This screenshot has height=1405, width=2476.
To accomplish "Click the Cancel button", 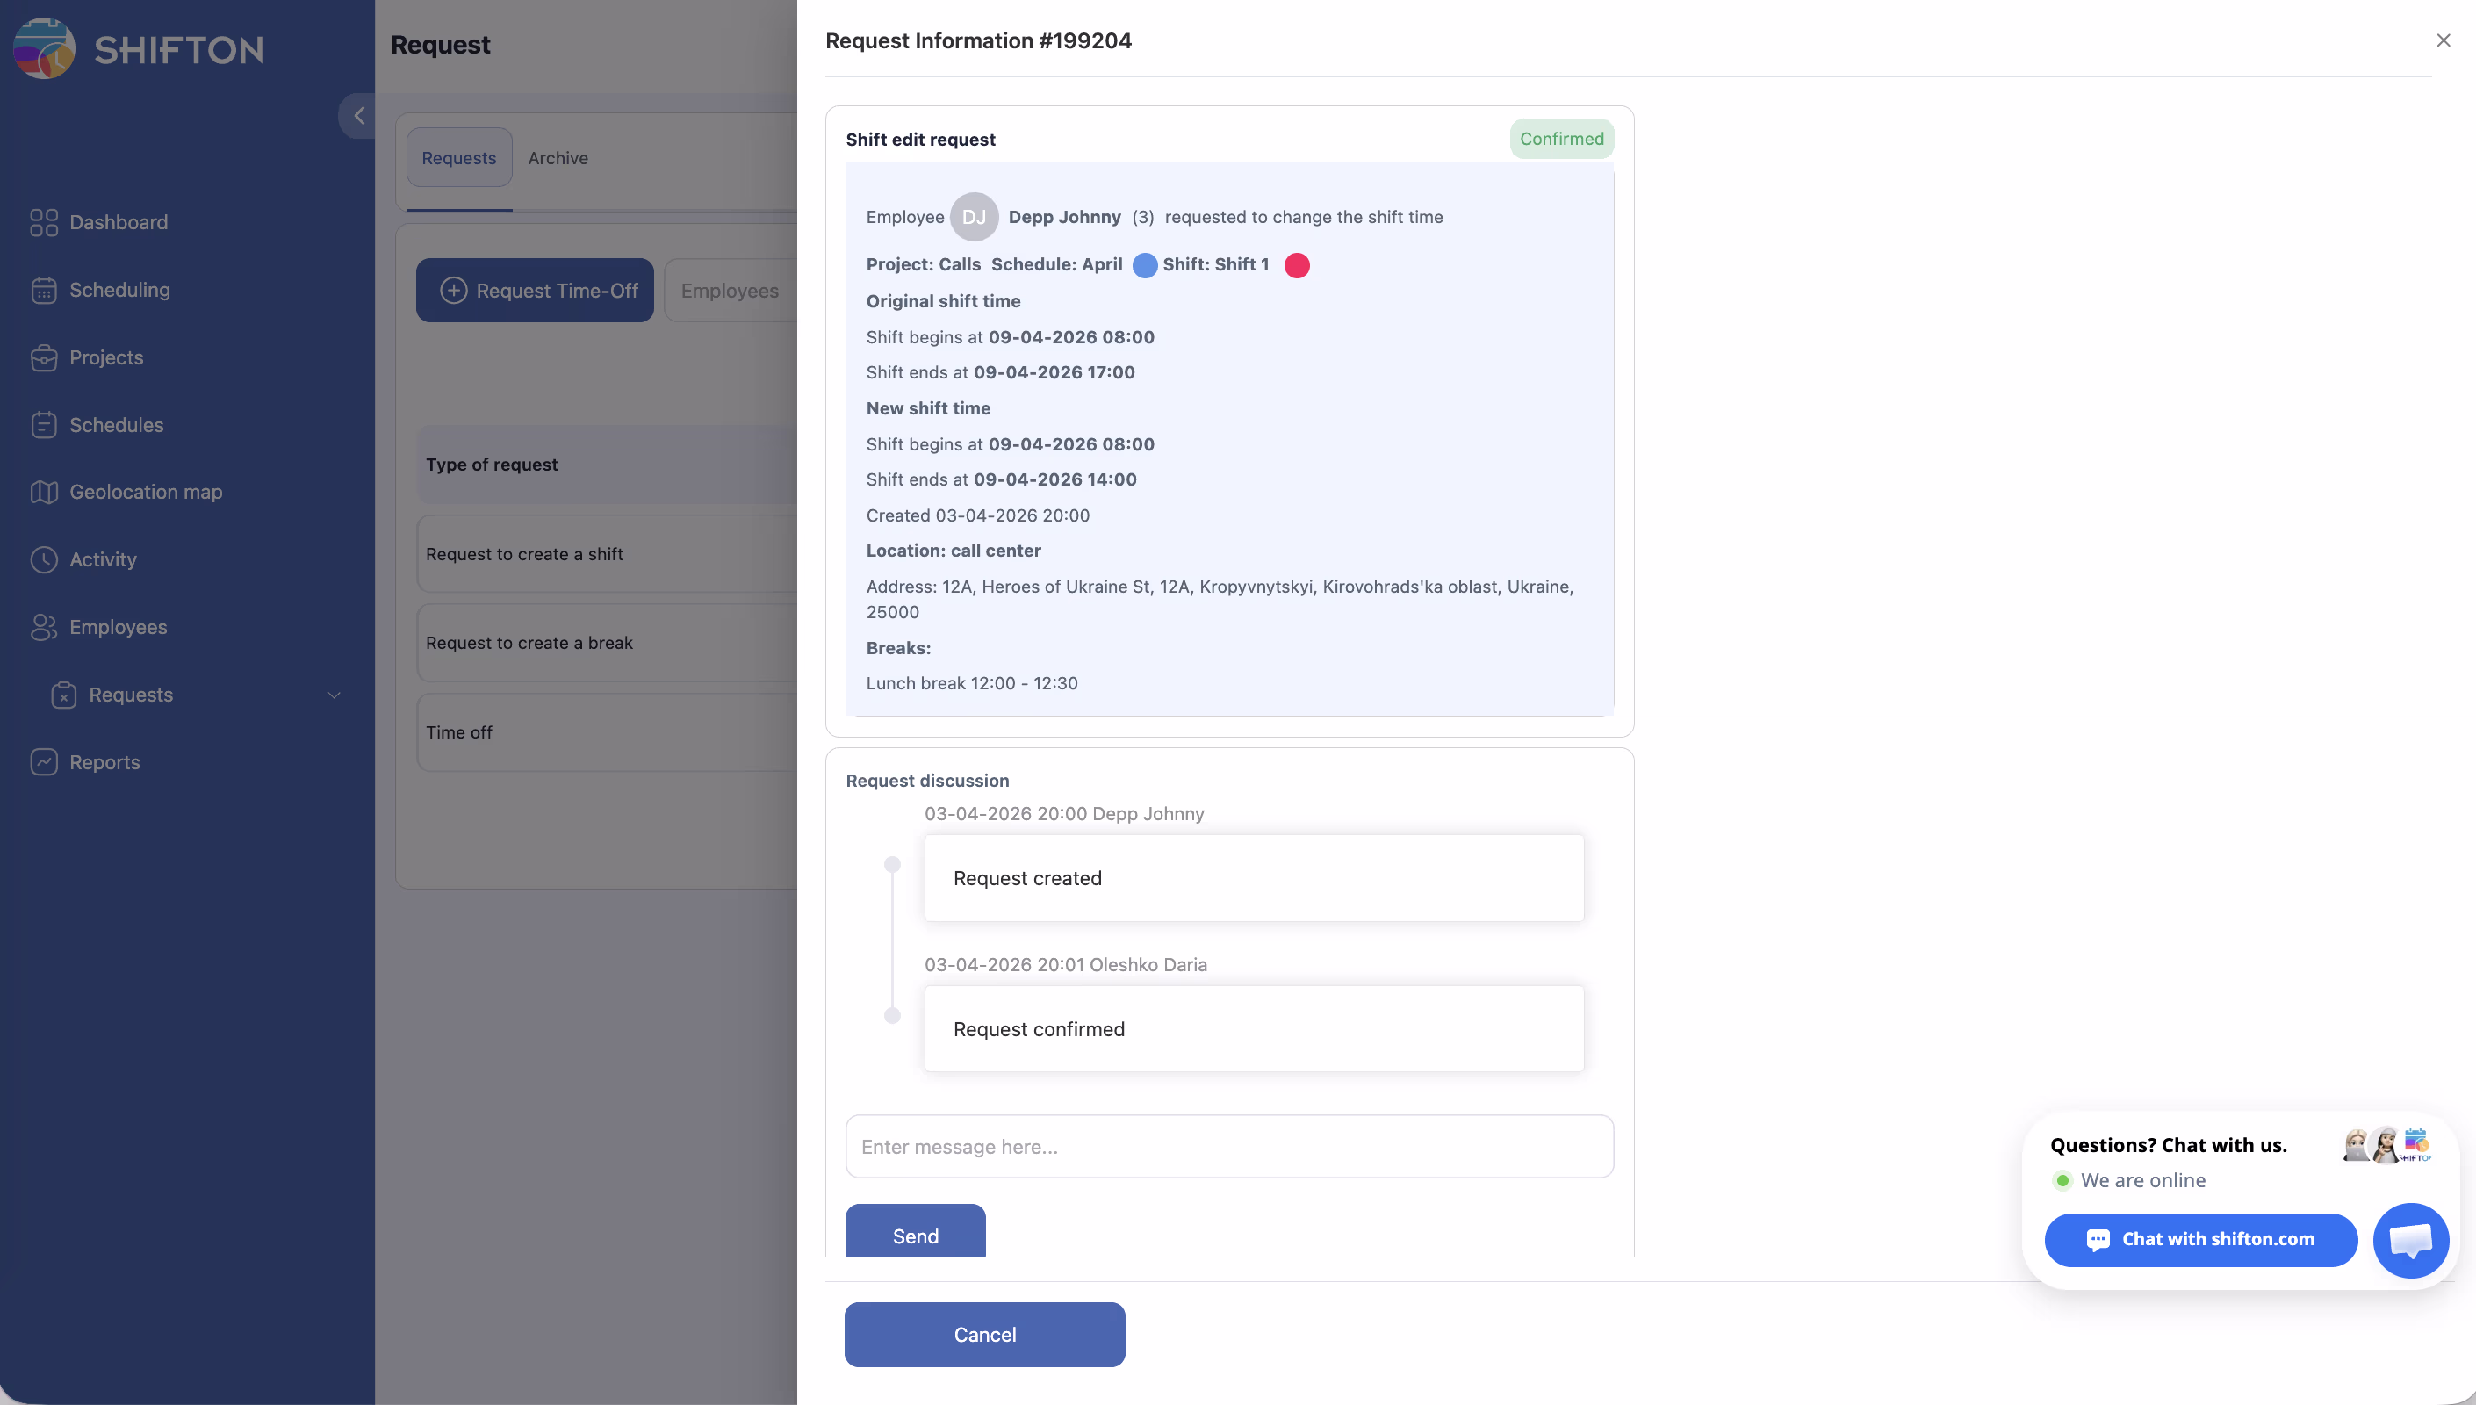I will 984,1335.
